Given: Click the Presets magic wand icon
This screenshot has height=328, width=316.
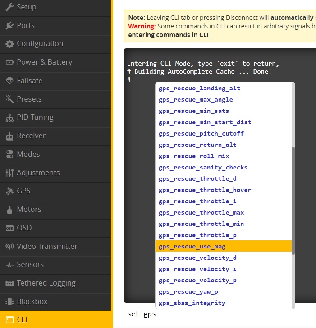Looking at the screenshot, I should (9, 99).
